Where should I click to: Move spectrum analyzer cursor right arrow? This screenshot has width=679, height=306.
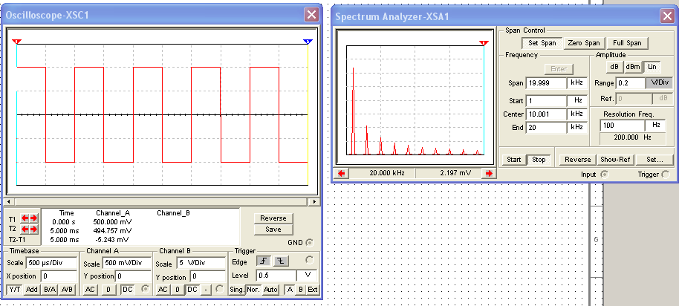coord(490,173)
